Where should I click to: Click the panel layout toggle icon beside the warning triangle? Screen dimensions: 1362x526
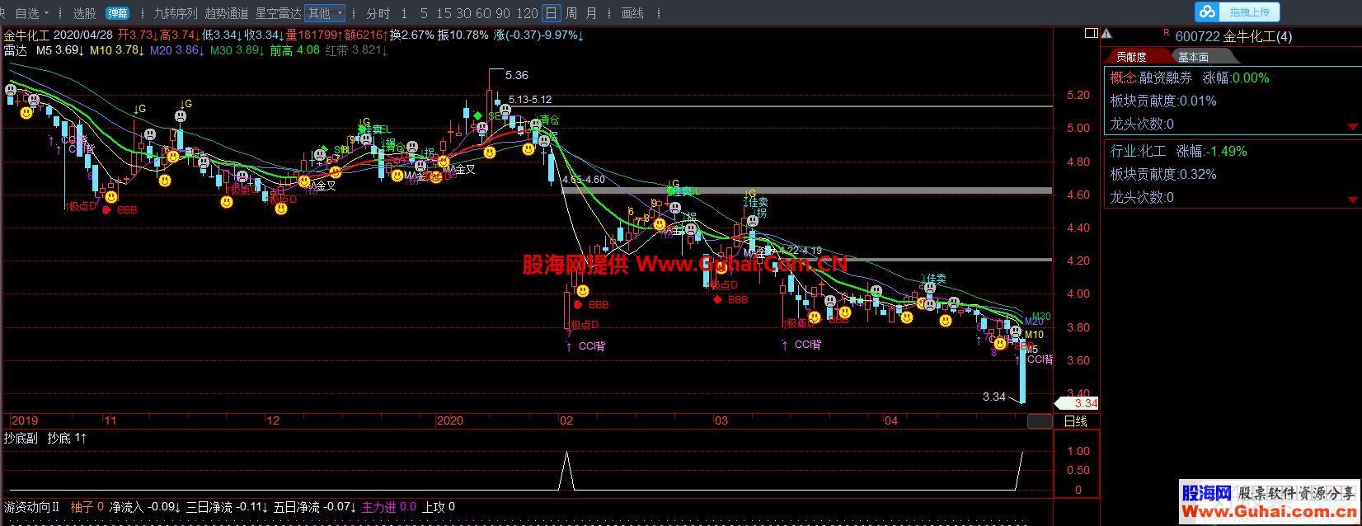point(1091,34)
